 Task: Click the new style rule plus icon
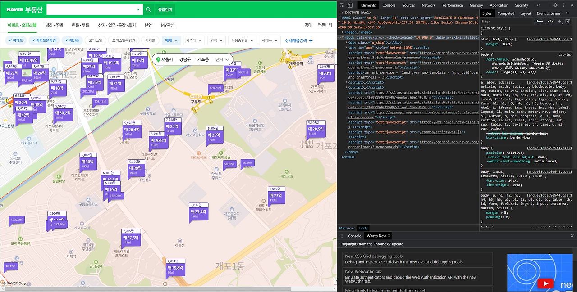[x=560, y=21]
